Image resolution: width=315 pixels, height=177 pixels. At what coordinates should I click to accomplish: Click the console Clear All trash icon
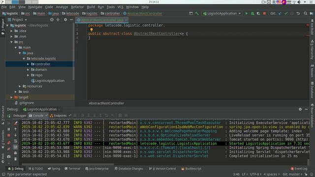[x=15, y=159]
